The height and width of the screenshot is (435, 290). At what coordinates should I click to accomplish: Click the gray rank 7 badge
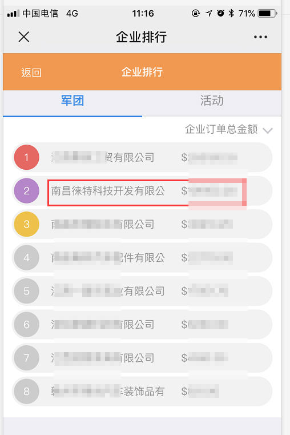[27, 358]
